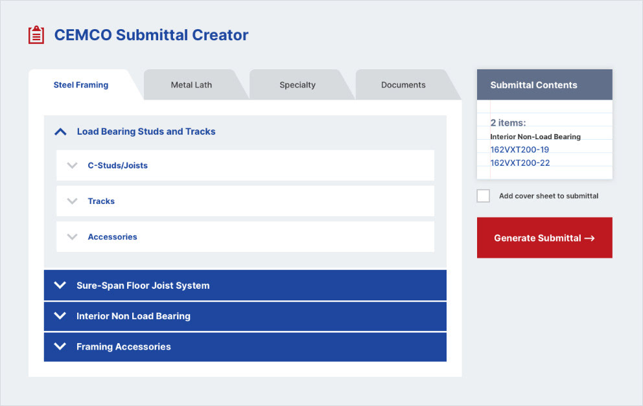Open item 162VXT200-22 link
Image resolution: width=643 pixels, height=406 pixels.
pyautogui.click(x=520, y=163)
